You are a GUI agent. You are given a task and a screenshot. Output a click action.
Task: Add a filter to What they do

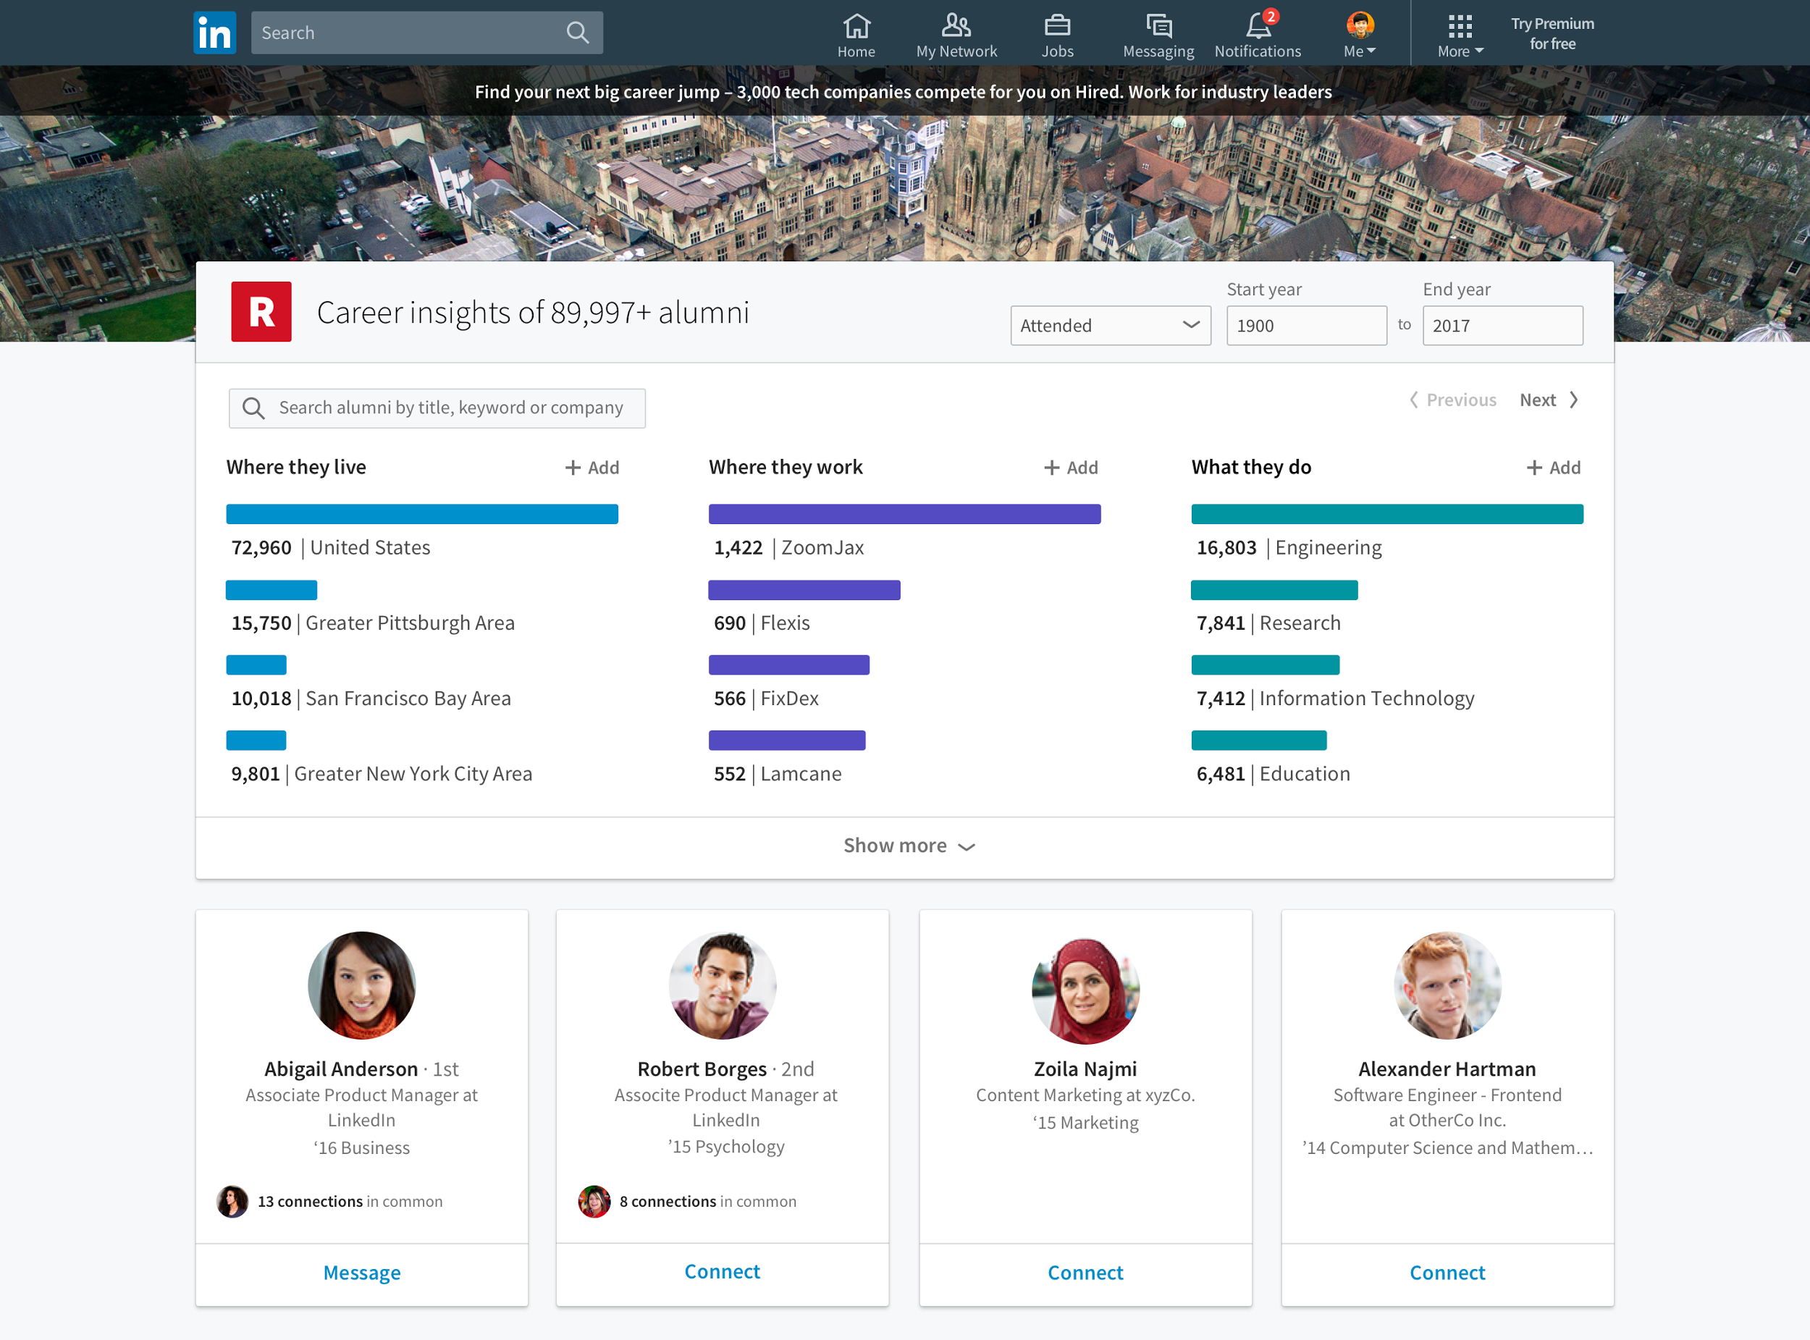point(1553,468)
